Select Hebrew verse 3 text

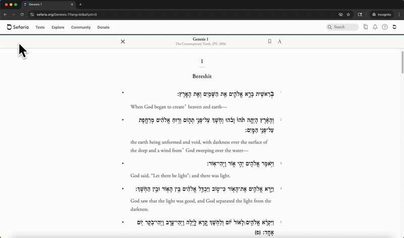click(240, 164)
